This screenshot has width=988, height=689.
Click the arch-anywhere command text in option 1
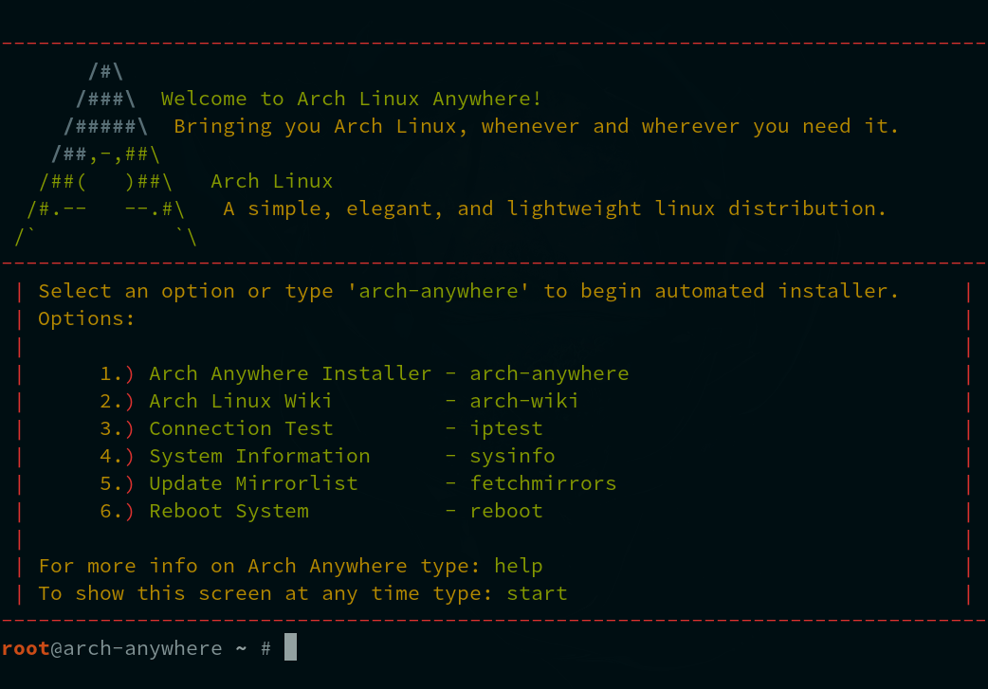[x=549, y=374]
